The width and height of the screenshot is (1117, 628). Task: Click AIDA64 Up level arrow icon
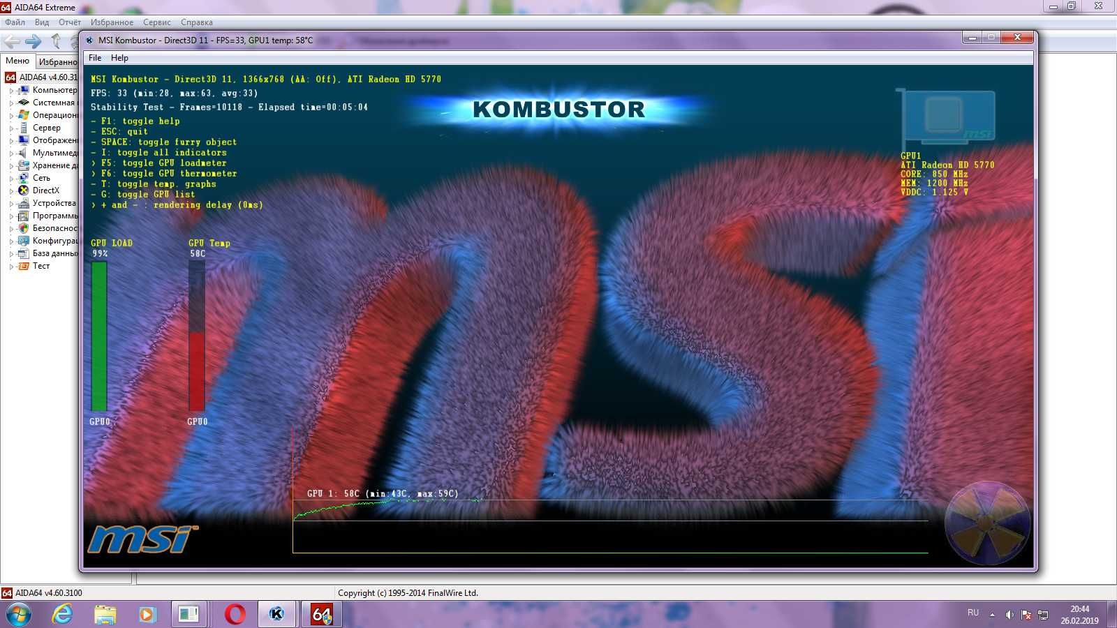[56, 41]
